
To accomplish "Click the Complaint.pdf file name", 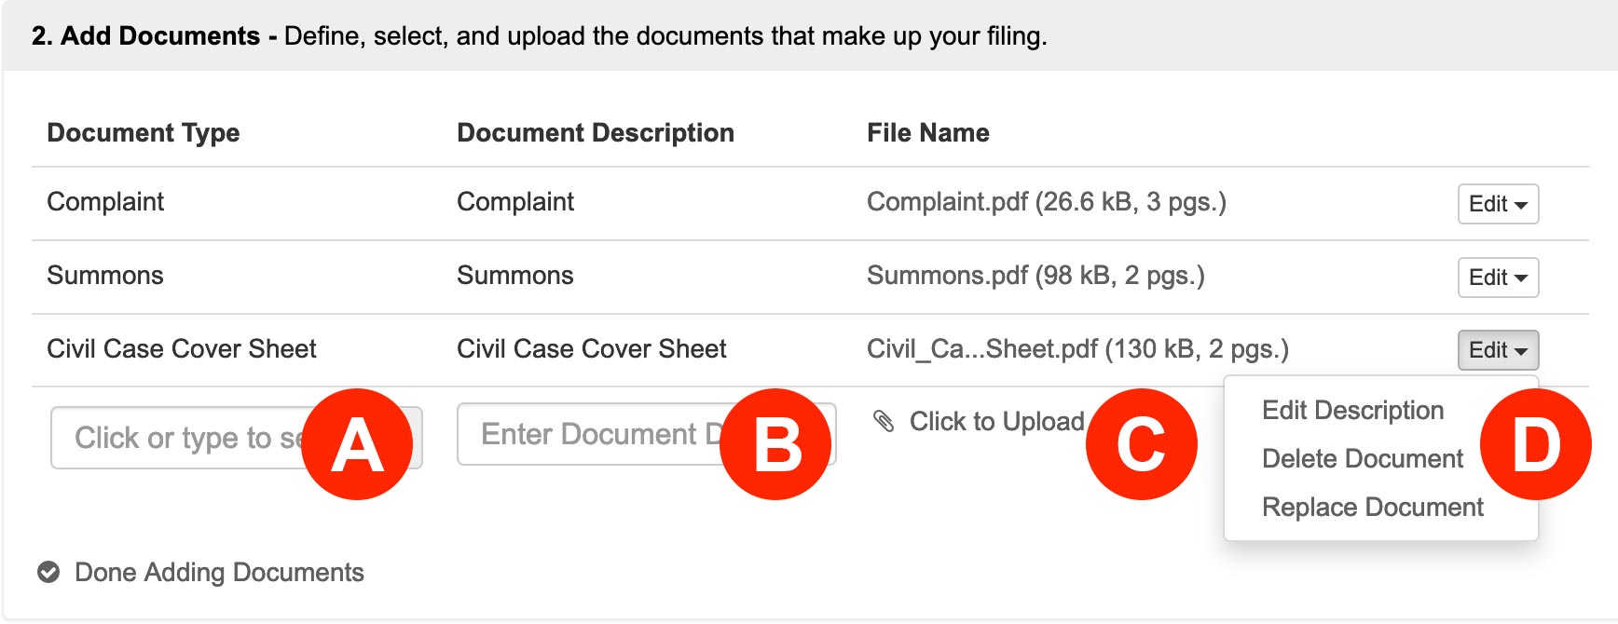I will click(x=1046, y=202).
